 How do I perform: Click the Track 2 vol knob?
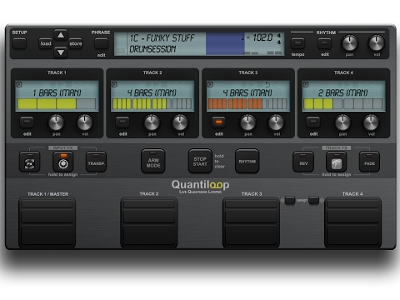click(x=180, y=122)
